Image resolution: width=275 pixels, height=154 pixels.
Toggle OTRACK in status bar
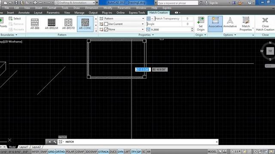point(103,152)
